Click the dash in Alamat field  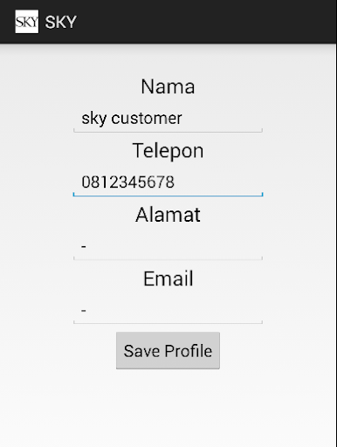coord(84,247)
